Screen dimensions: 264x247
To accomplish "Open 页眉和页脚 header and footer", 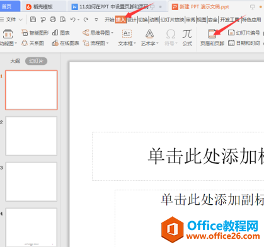I will pos(212,38).
